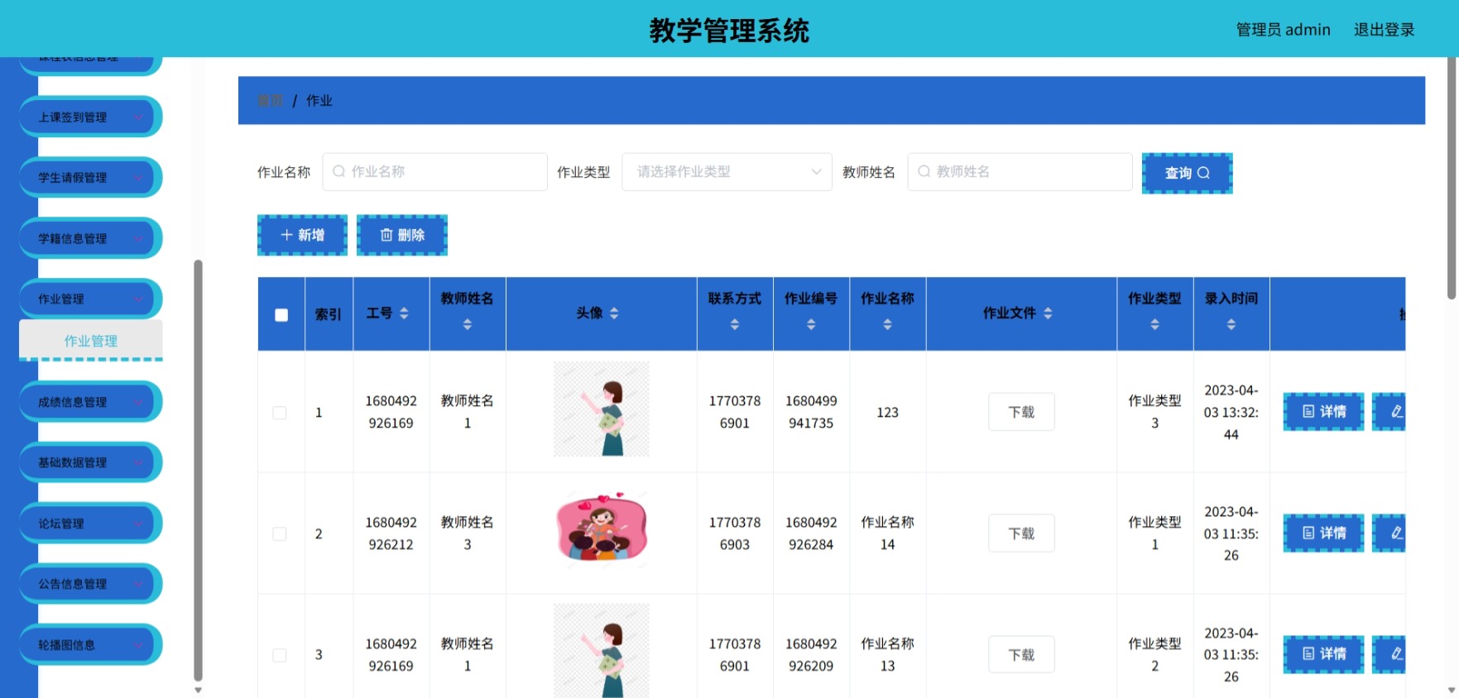Image resolution: width=1459 pixels, height=698 pixels.
Task: Expand the 论坛管理 sidebar menu
Action: (90, 523)
